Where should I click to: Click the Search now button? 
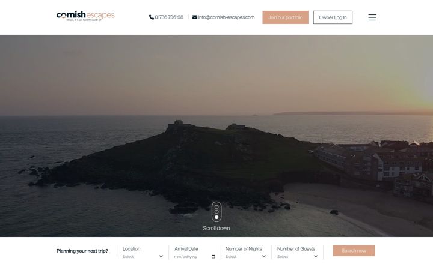coord(354,250)
